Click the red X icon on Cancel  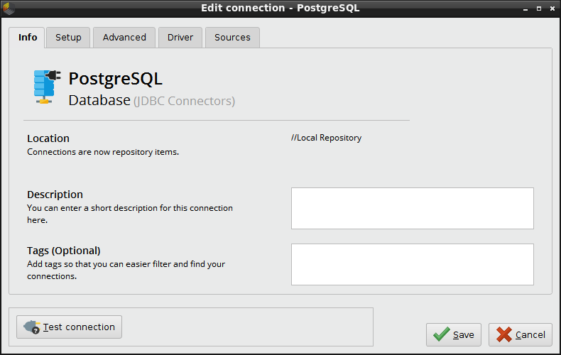pyautogui.click(x=504, y=334)
